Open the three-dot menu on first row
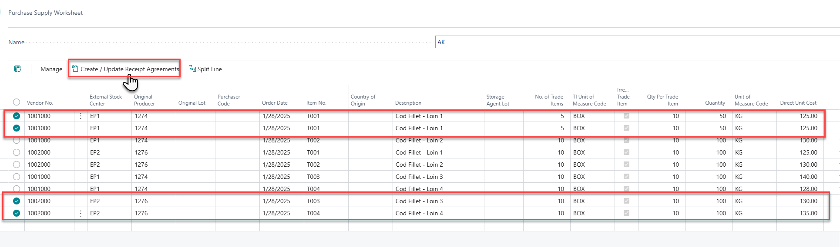The image size is (840, 247). point(81,116)
